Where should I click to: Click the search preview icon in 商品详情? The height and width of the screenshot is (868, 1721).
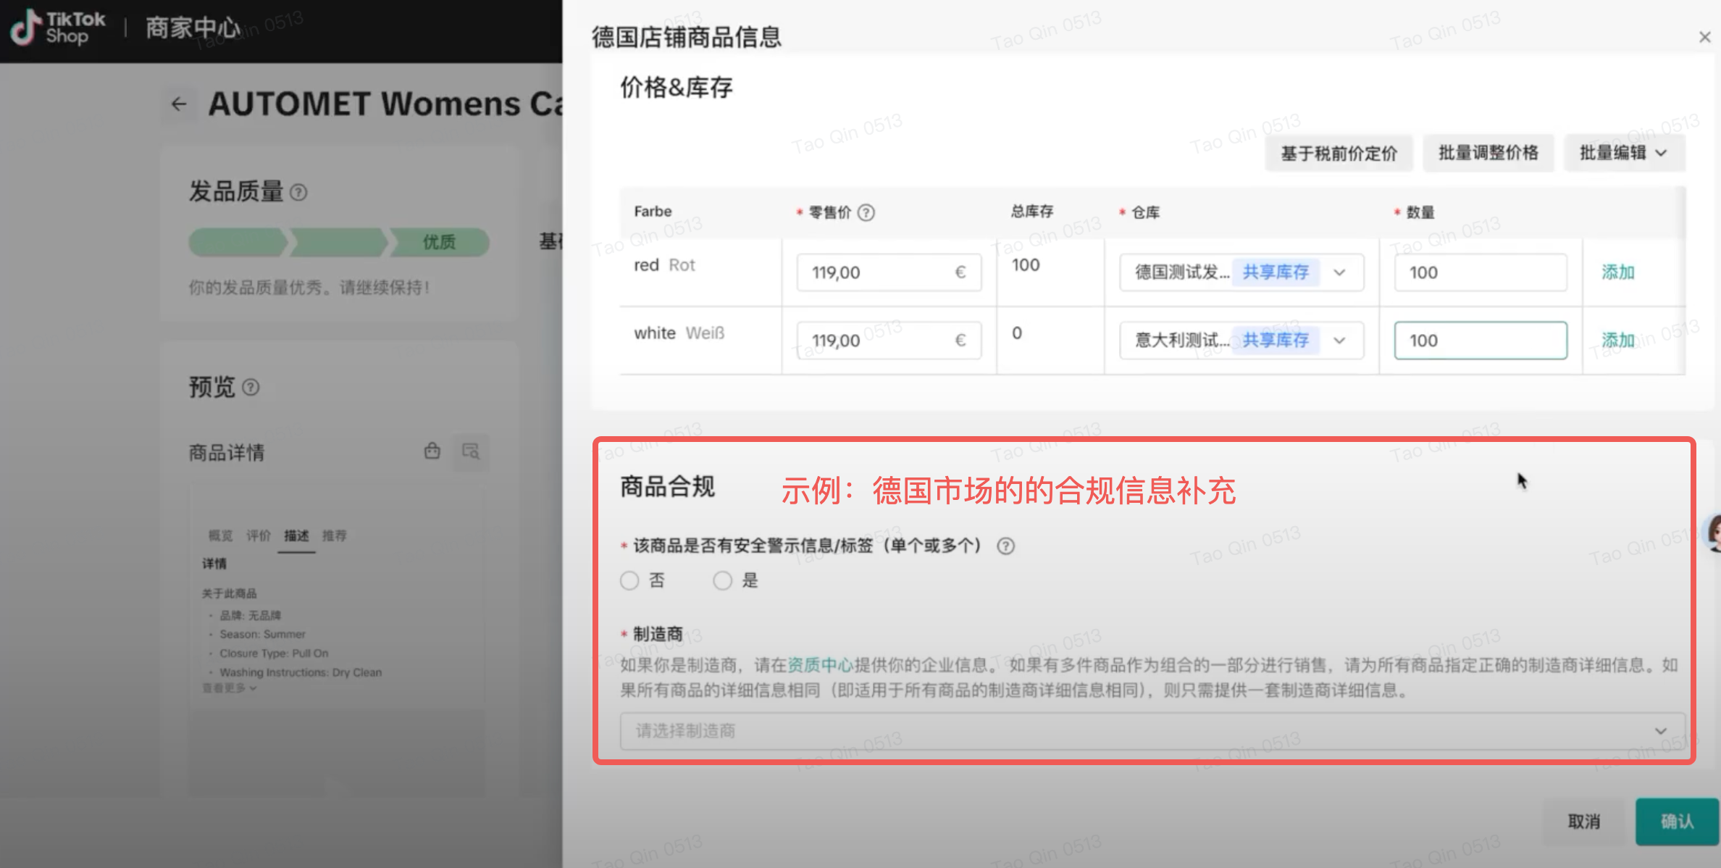coord(471,451)
